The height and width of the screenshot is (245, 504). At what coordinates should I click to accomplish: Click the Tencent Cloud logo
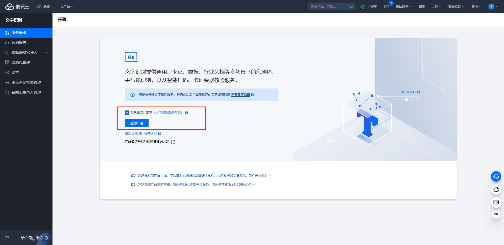pos(17,7)
